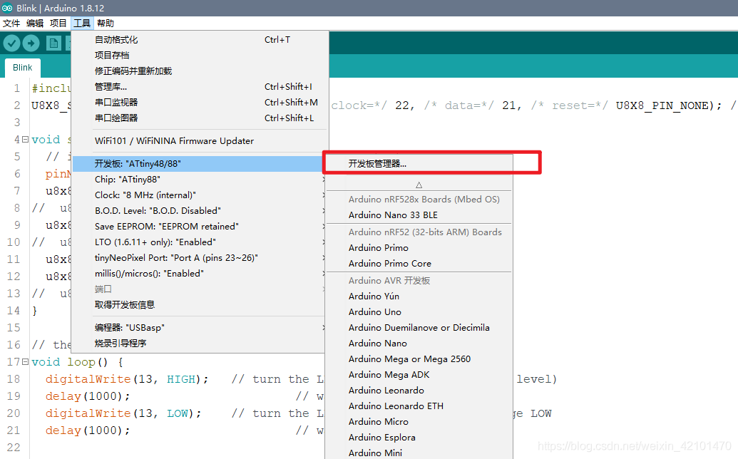The height and width of the screenshot is (459, 738).
Task: Click the Arduino logo in title bar
Action: pos(7,8)
